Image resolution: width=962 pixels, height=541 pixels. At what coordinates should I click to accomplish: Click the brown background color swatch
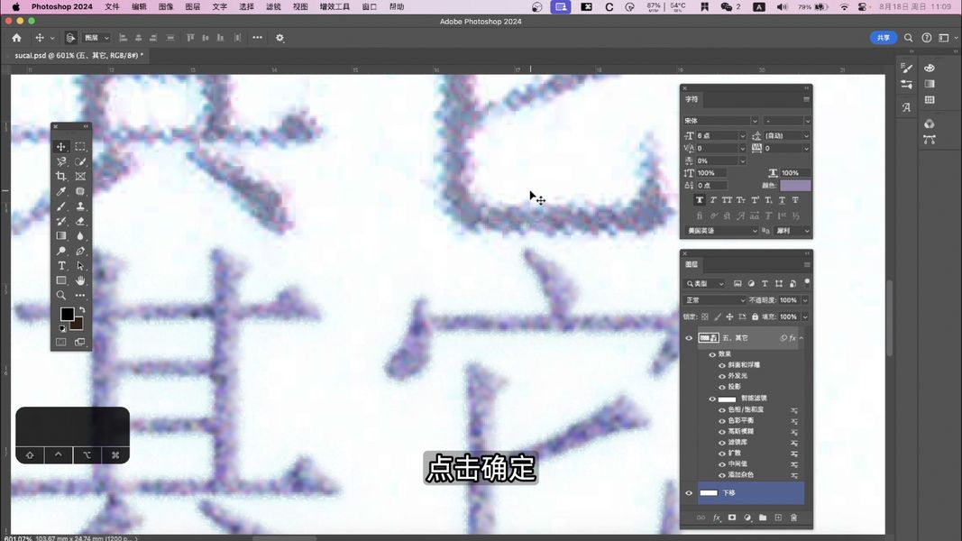[78, 326]
